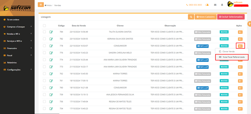Click the orange help question mark icon

249,24
